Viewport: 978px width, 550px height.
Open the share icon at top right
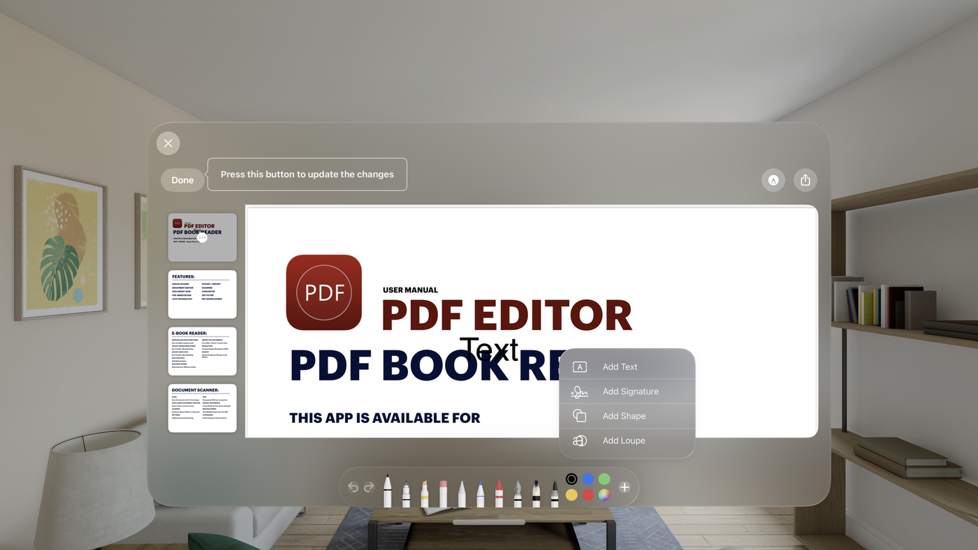pos(805,180)
